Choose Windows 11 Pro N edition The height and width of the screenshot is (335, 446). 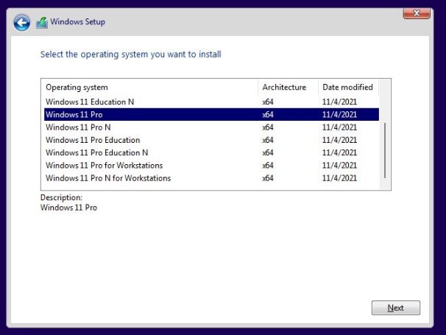[x=212, y=127]
